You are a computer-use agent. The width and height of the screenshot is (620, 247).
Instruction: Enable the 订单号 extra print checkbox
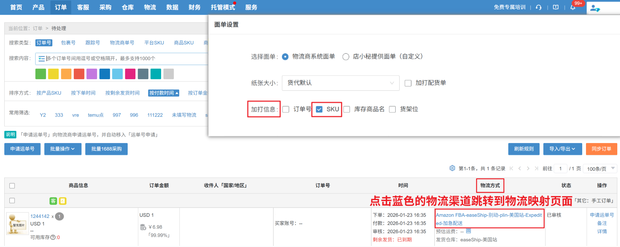[286, 109]
